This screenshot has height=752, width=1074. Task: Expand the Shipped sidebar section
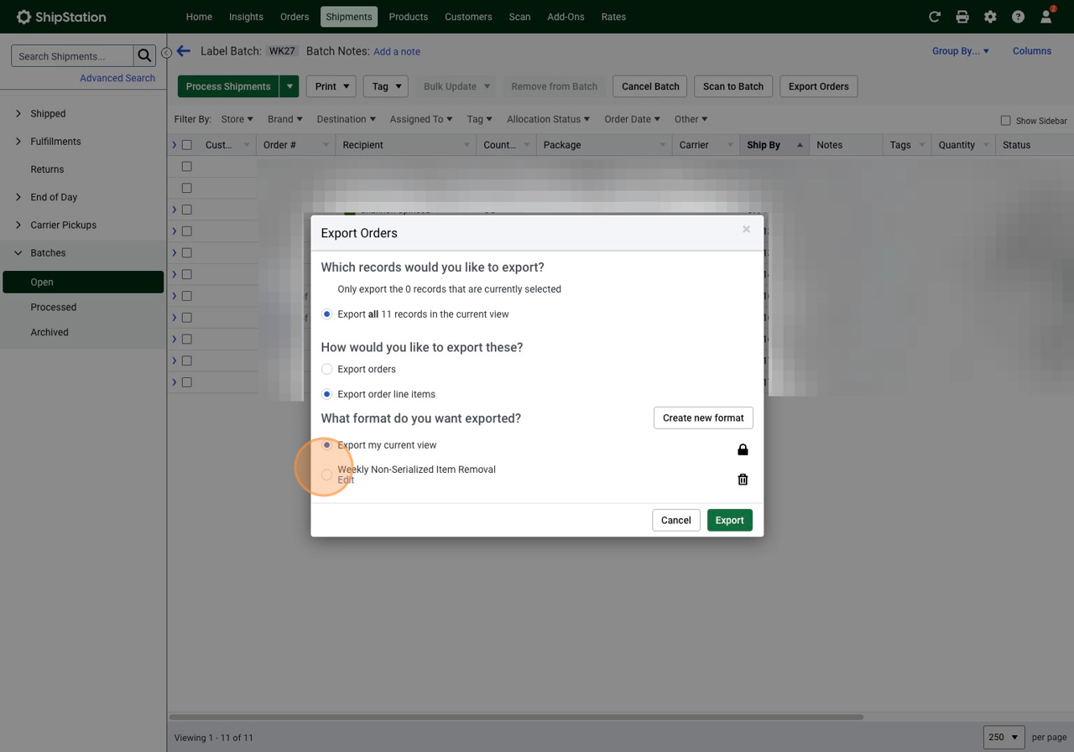click(18, 113)
